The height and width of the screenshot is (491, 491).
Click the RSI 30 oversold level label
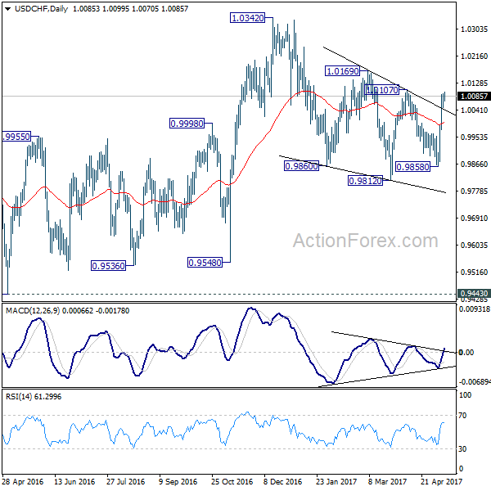coord(462,448)
